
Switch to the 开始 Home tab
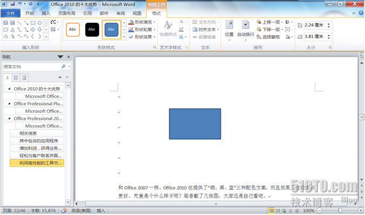click(x=30, y=14)
